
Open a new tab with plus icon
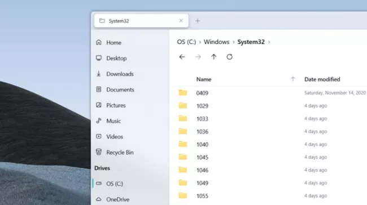tap(198, 21)
